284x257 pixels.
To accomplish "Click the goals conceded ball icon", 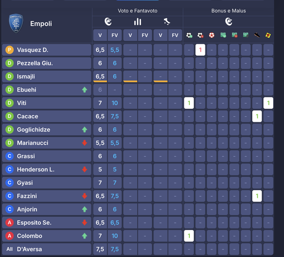I will (200, 35).
